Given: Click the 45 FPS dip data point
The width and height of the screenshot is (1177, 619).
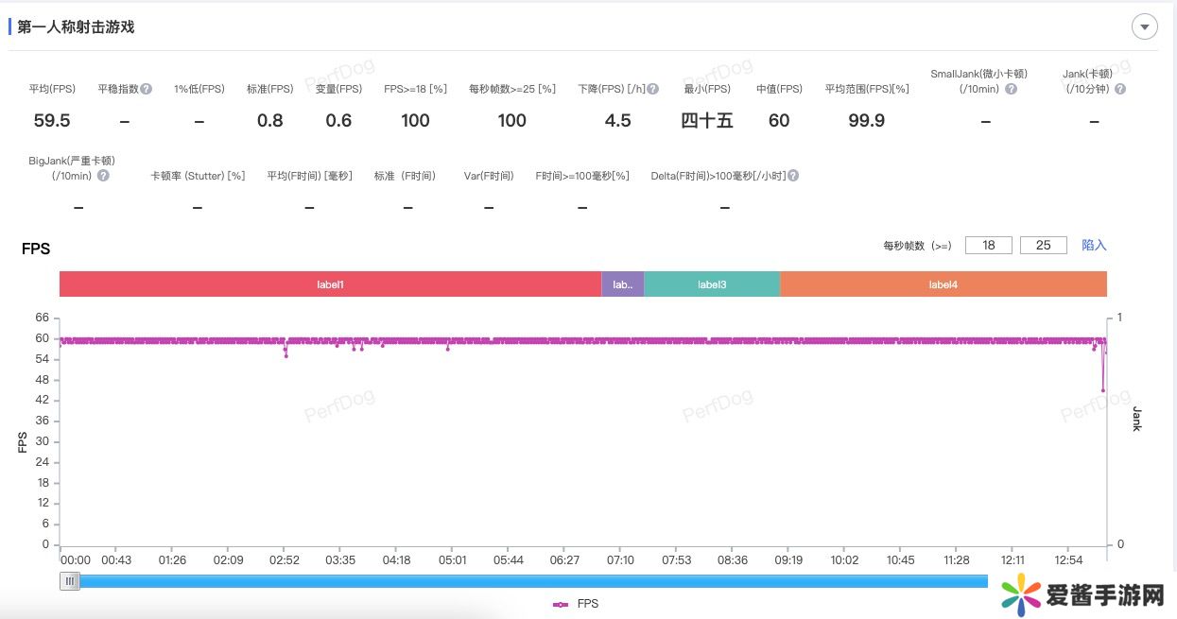Looking at the screenshot, I should (1102, 390).
